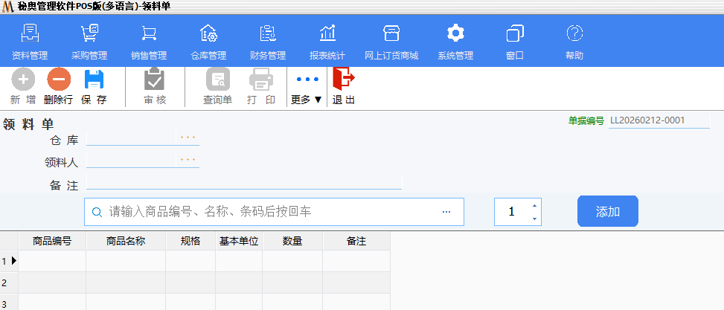Click the 备注 remarks input field

point(243,184)
